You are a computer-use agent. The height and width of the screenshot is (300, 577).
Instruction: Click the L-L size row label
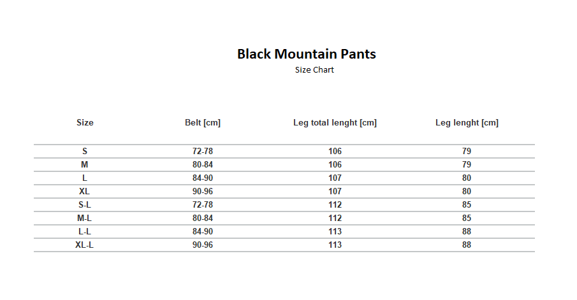85,232
